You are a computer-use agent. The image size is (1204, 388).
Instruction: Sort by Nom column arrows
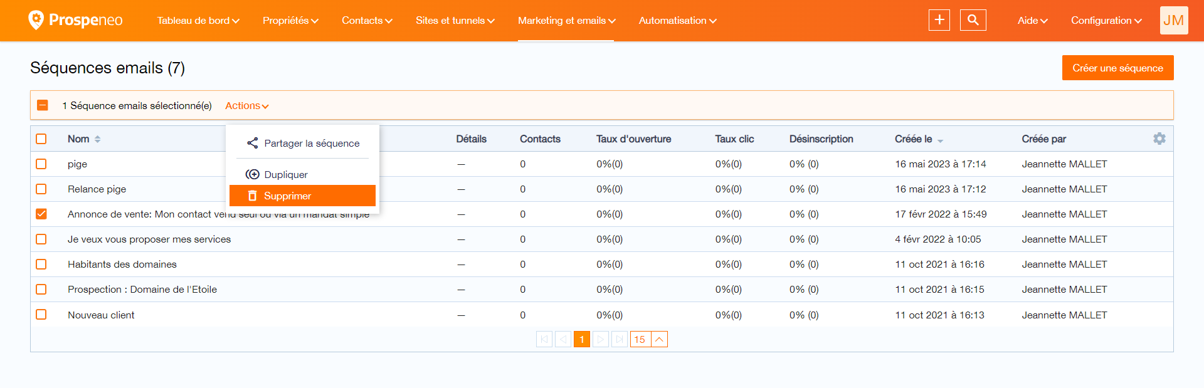[98, 139]
